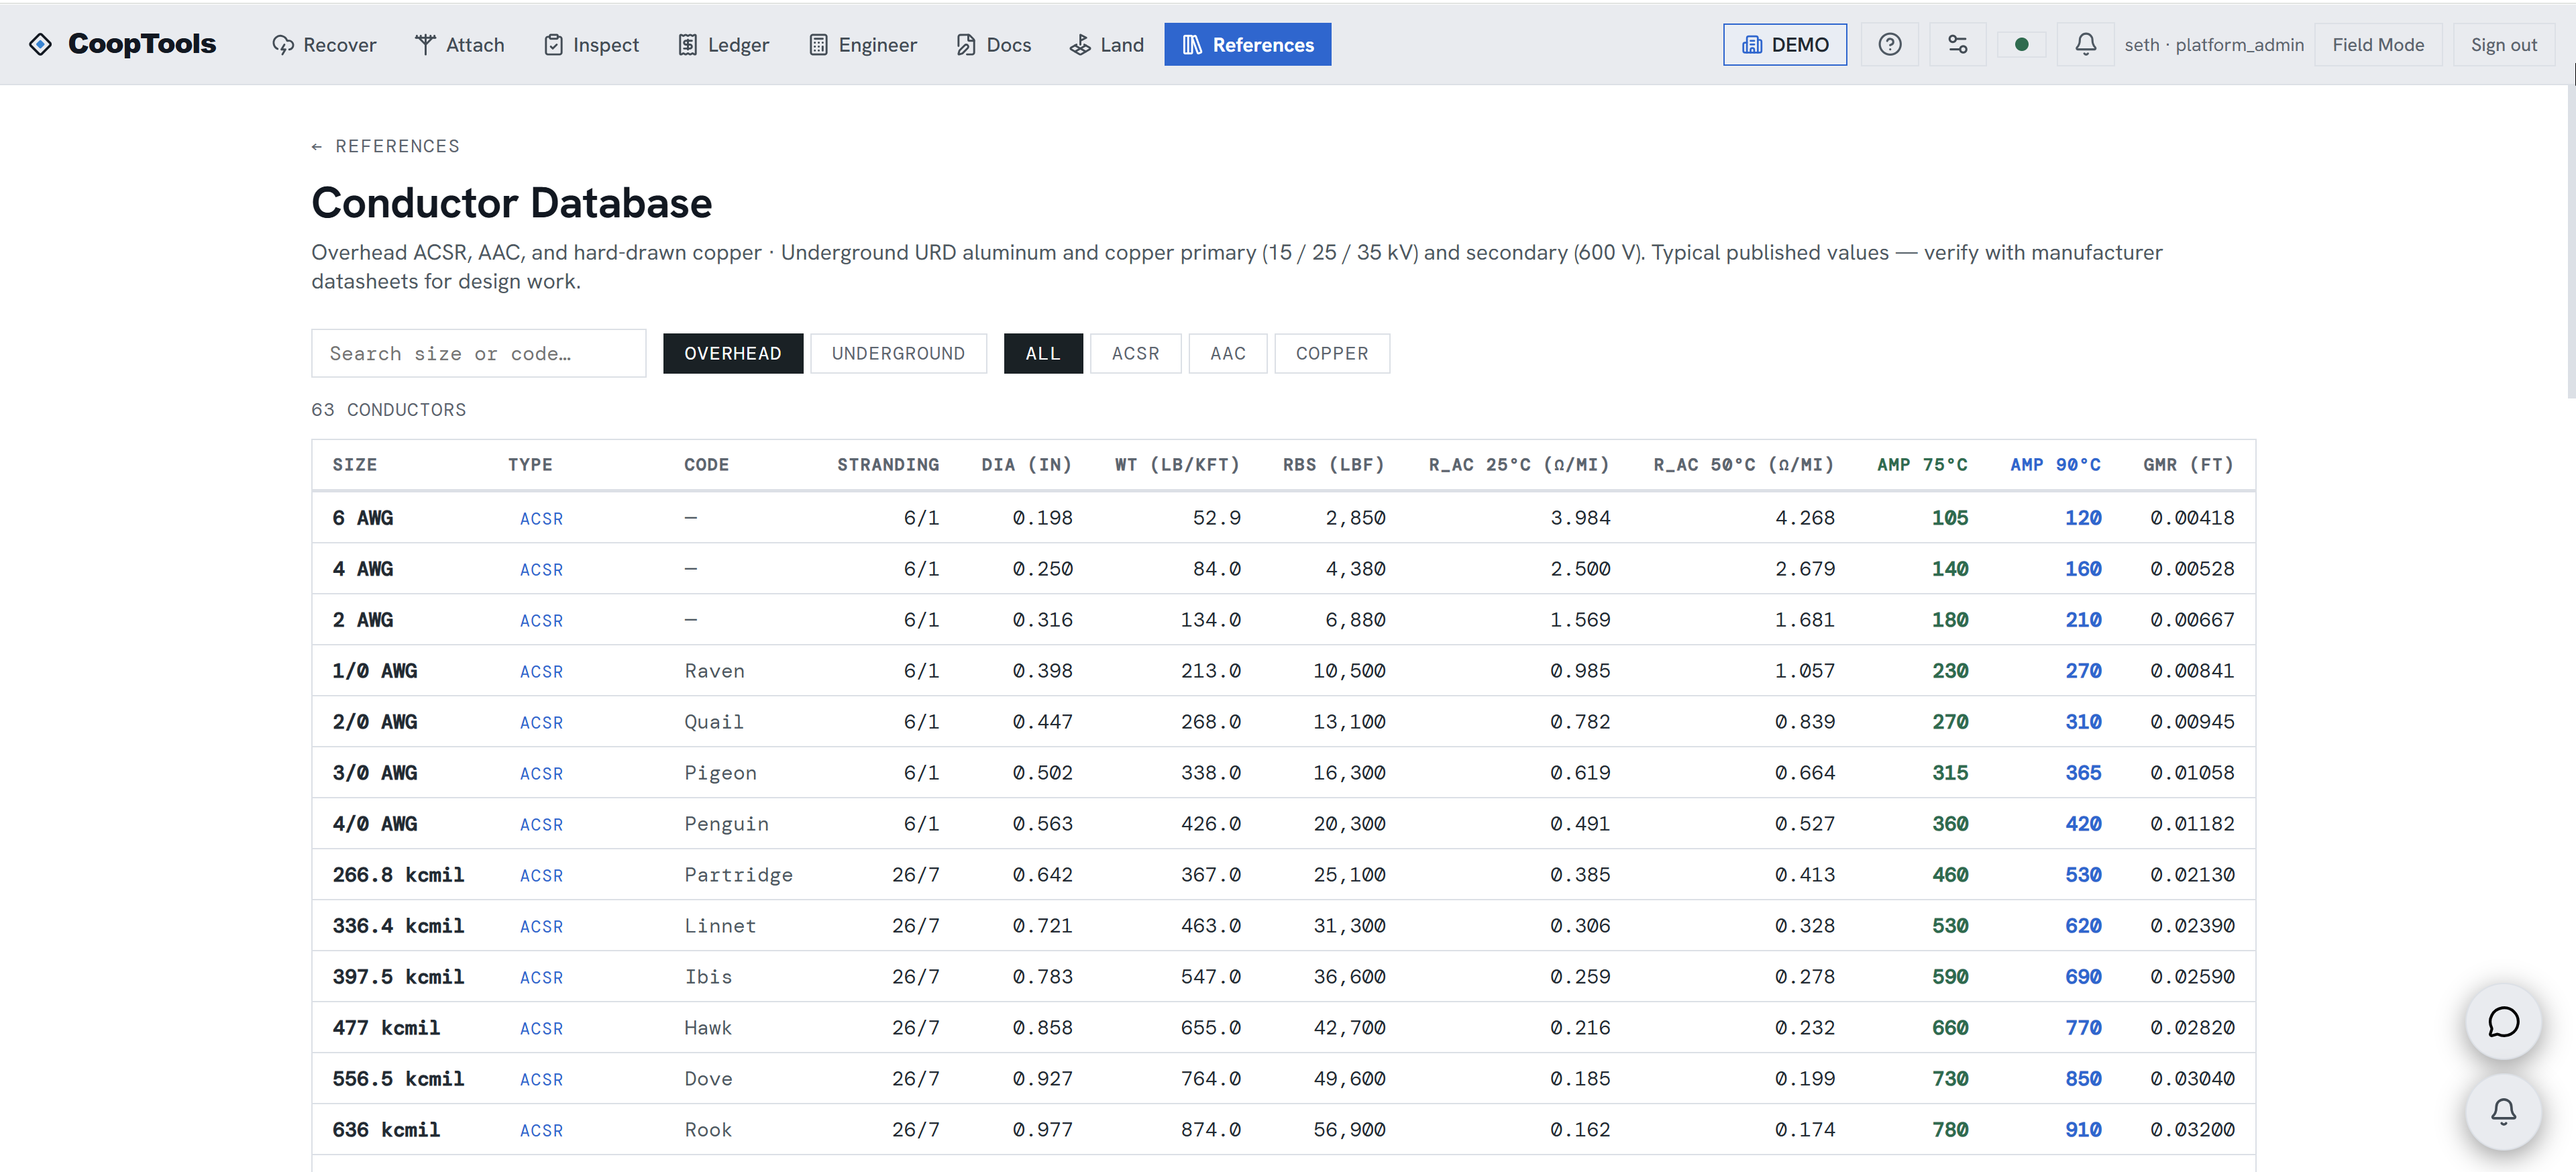This screenshot has width=2576, height=1172.
Task: Click the RBS (LBF) column header
Action: coord(1334,464)
